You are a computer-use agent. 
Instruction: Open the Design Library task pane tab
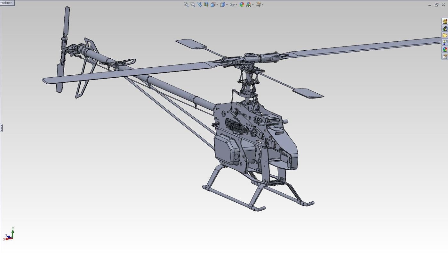click(x=444, y=29)
